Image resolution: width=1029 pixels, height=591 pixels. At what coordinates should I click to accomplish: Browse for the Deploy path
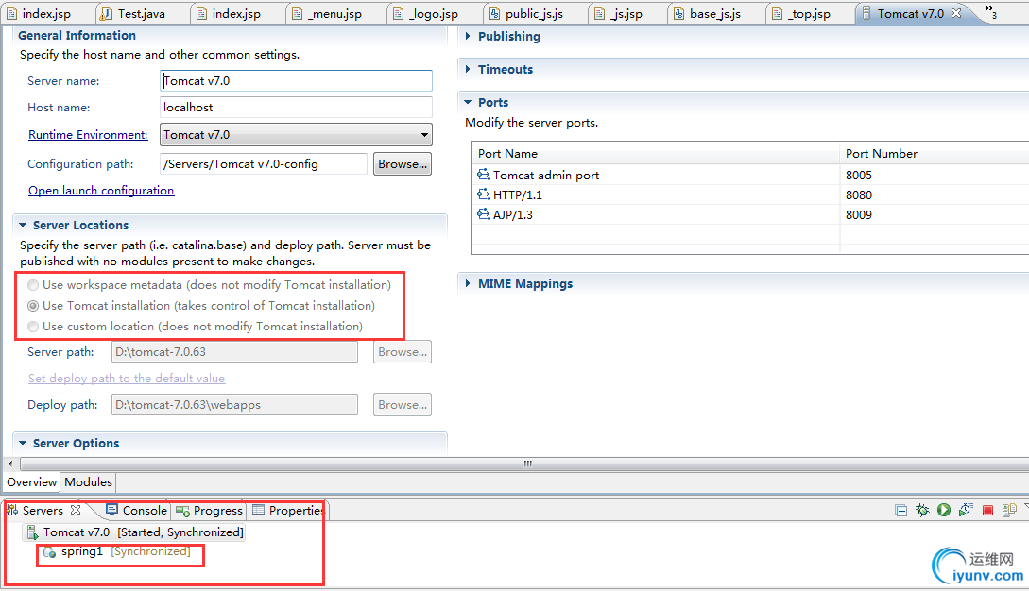pos(403,405)
